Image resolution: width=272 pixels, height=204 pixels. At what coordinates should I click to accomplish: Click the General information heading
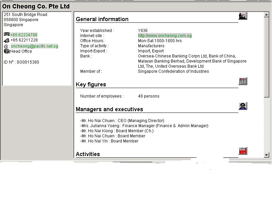(x=102, y=19)
